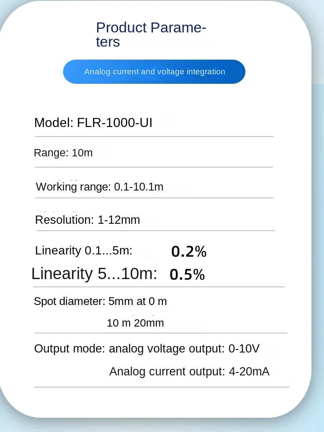324x432 pixels.
Task: Click the Linearity 0.1...5m label
Action: 84,251
